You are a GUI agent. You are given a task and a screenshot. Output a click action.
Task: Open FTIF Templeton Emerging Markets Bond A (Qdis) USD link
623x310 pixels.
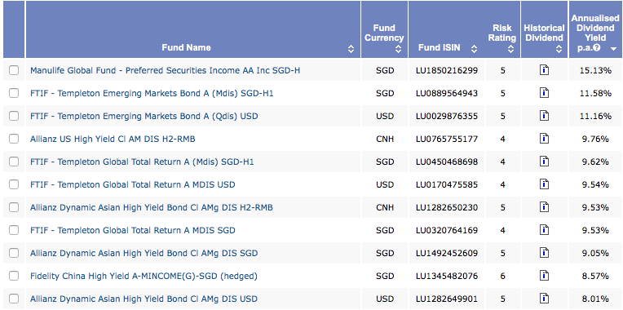click(144, 116)
